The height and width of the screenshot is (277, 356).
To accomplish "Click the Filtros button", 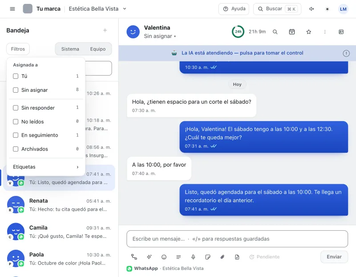I will click(18, 49).
